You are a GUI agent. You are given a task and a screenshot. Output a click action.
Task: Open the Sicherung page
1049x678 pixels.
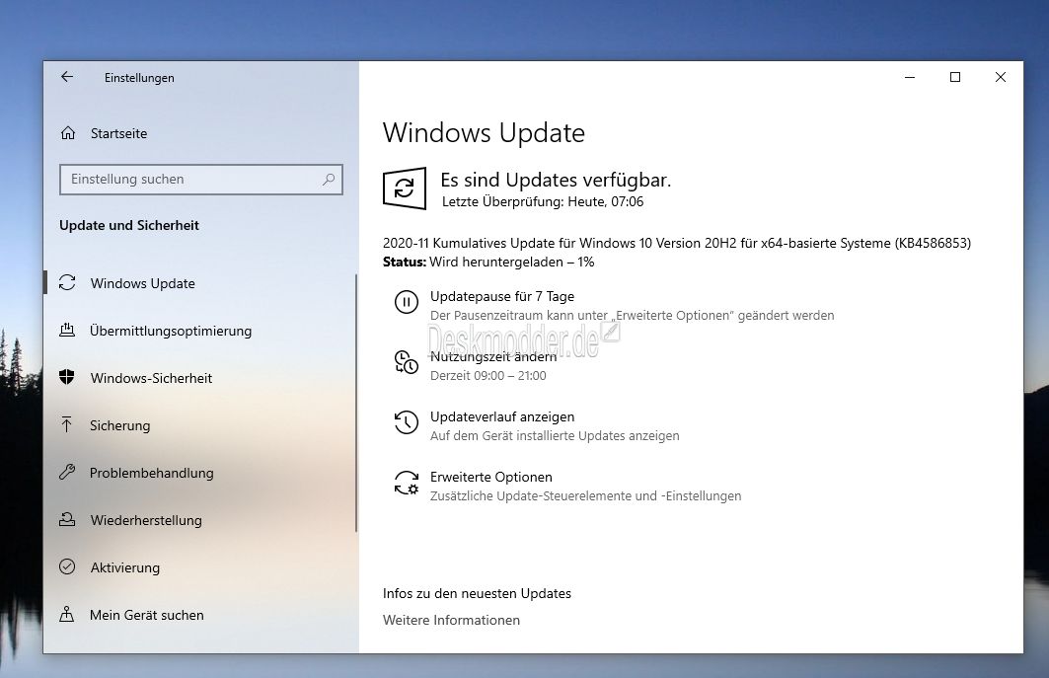199,425
